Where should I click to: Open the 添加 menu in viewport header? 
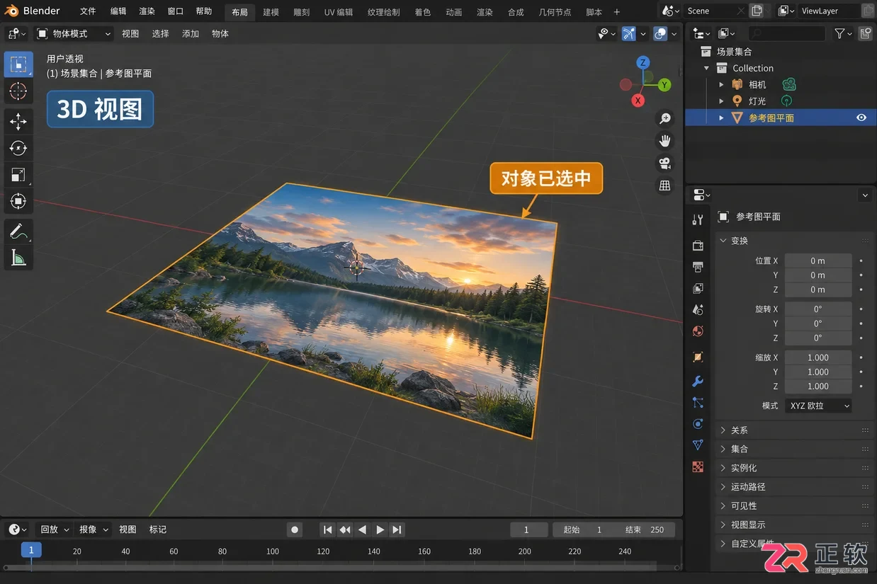coord(191,33)
